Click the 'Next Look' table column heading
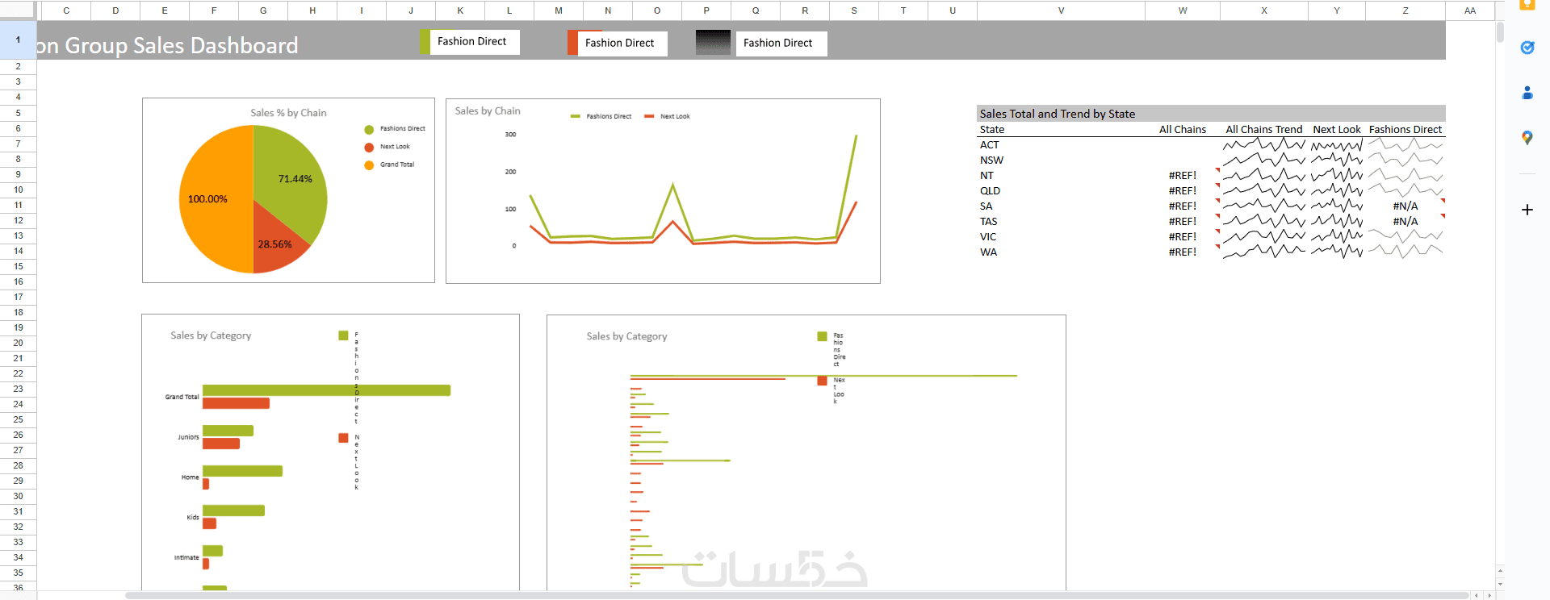Image resolution: width=1550 pixels, height=600 pixels. click(x=1336, y=130)
